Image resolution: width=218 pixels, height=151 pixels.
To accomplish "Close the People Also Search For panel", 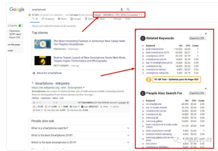I will pyautogui.click(x=206, y=89).
